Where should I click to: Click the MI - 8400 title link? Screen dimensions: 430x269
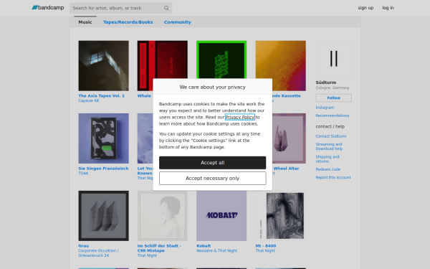click(266, 246)
